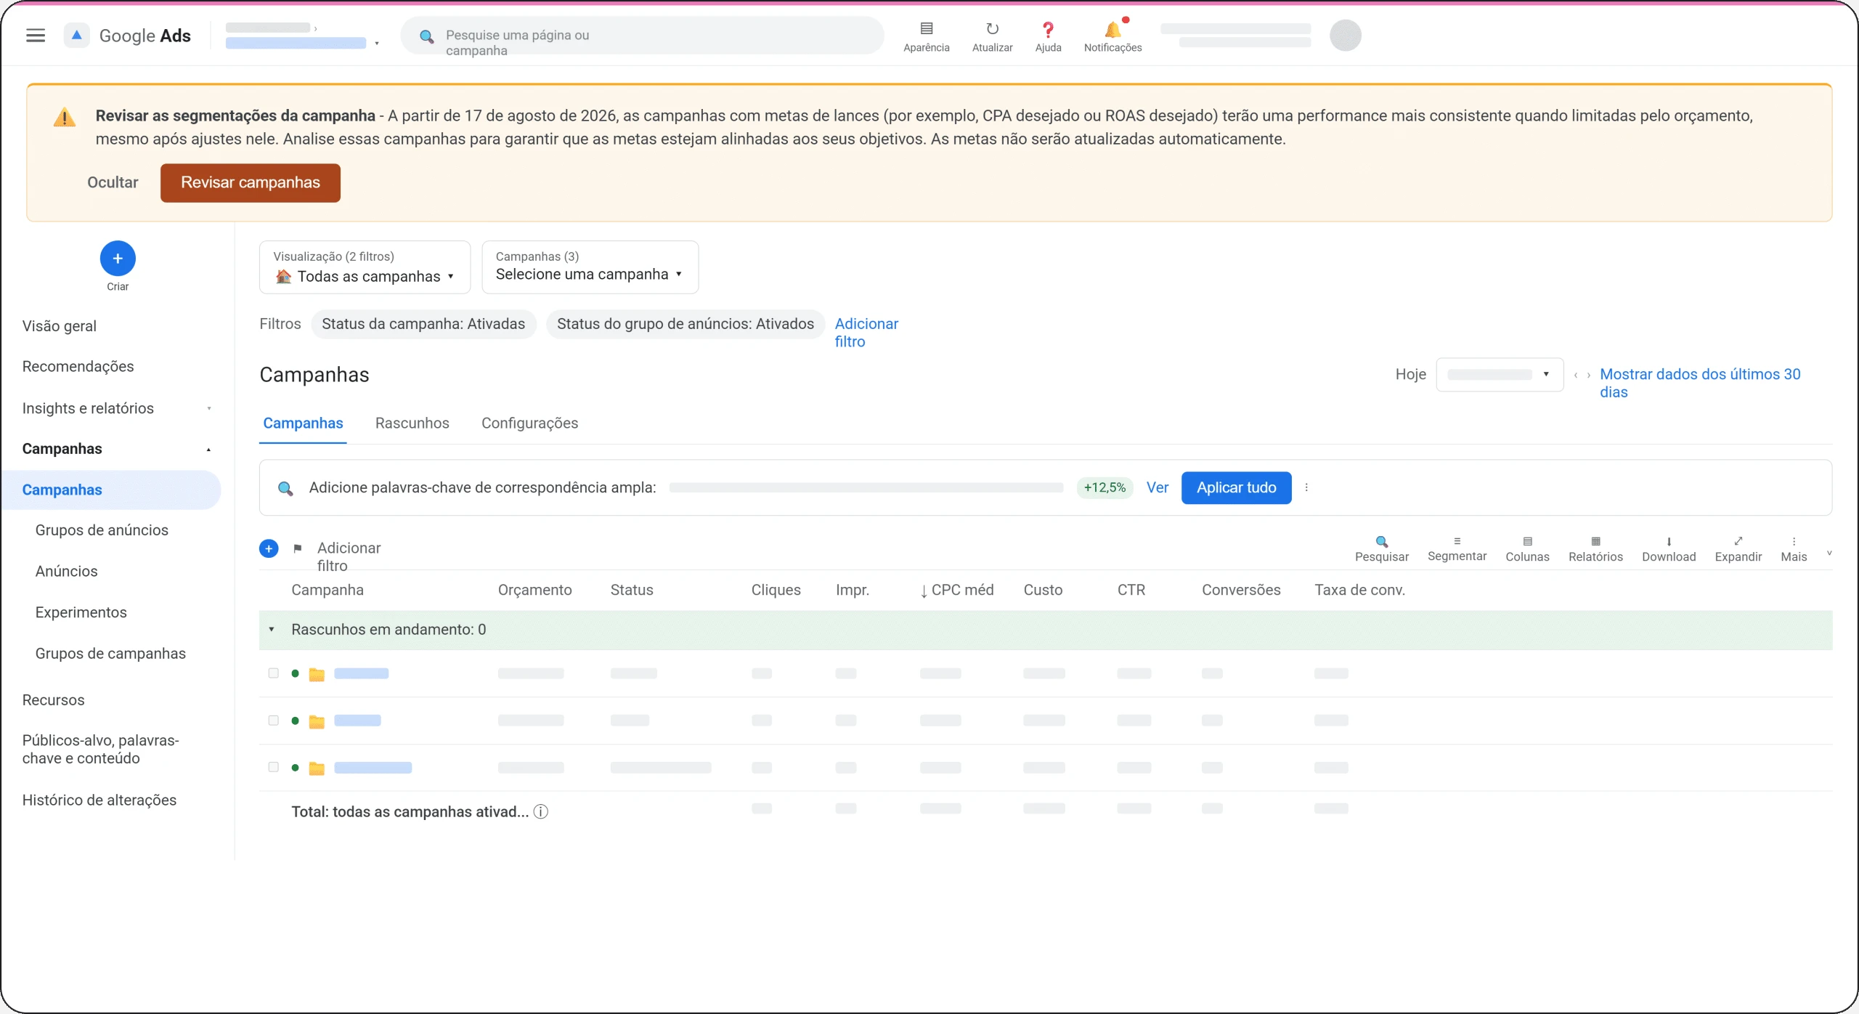This screenshot has height=1014, width=1859.
Task: Click the user profile avatar
Action: [x=1345, y=36]
